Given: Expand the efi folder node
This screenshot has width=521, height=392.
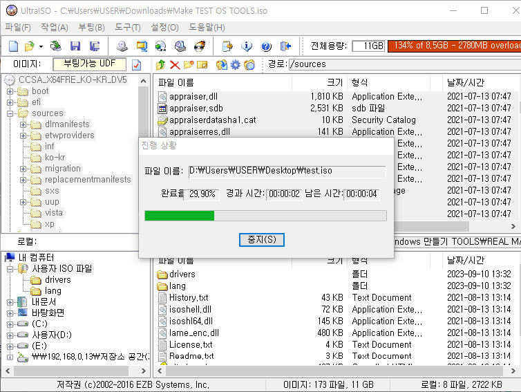Looking at the screenshot, I should pyautogui.click(x=10, y=102).
